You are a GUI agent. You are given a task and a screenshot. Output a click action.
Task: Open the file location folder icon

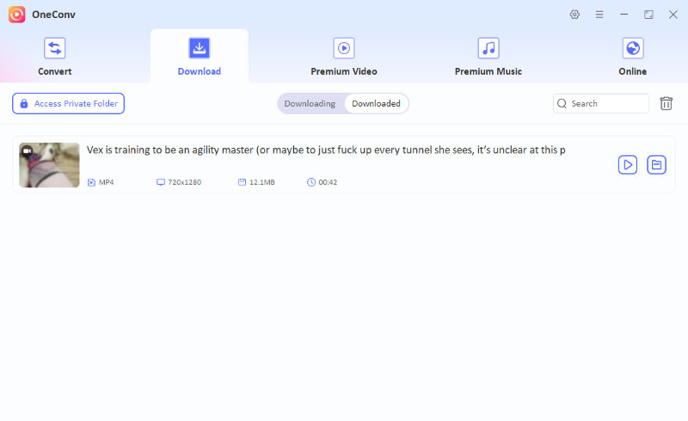point(657,164)
